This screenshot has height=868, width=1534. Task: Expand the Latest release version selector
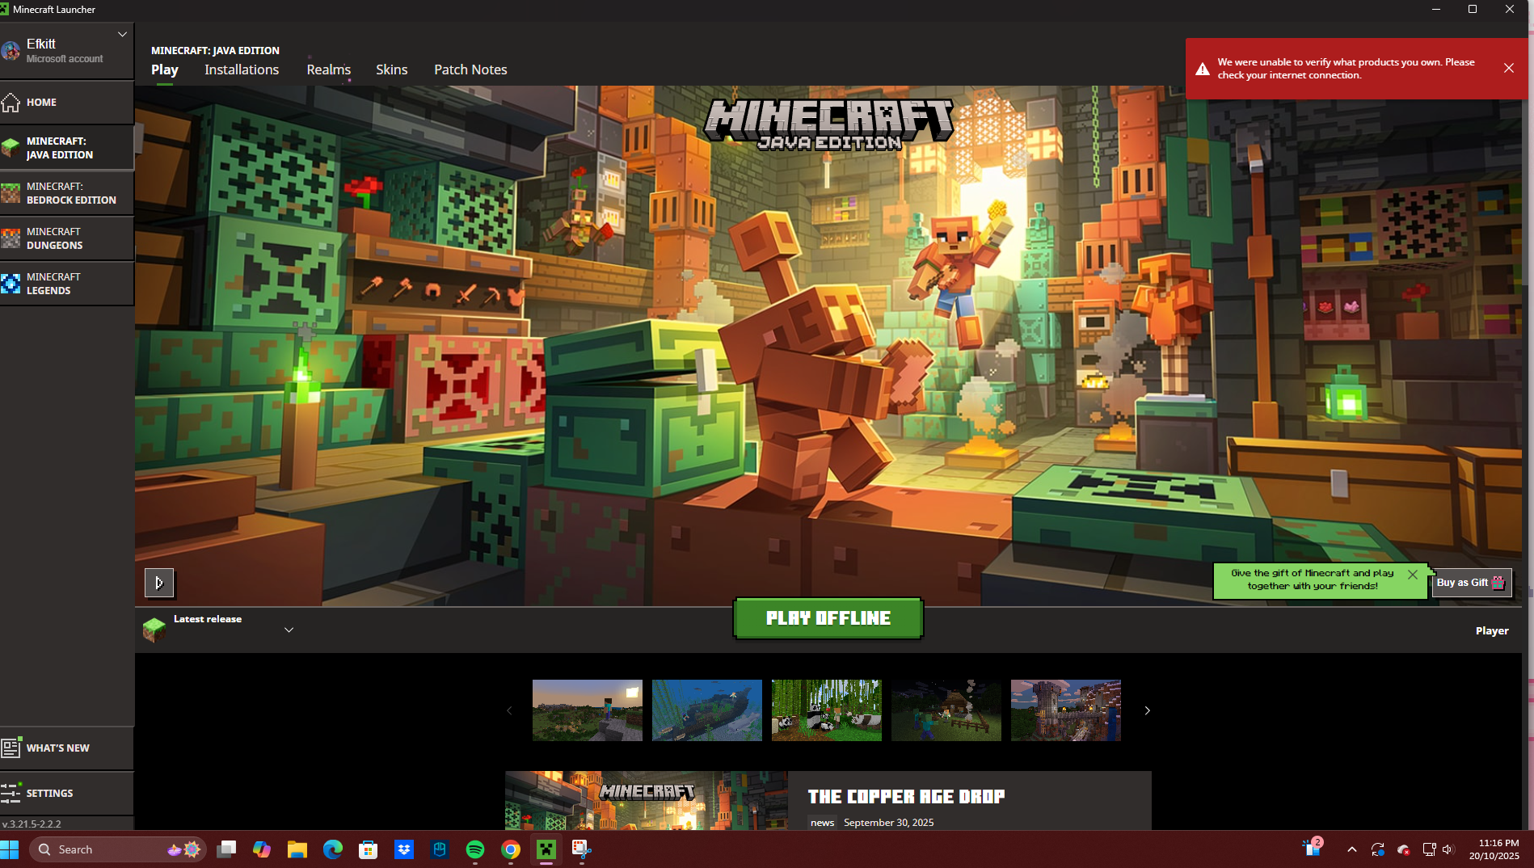[x=289, y=630]
